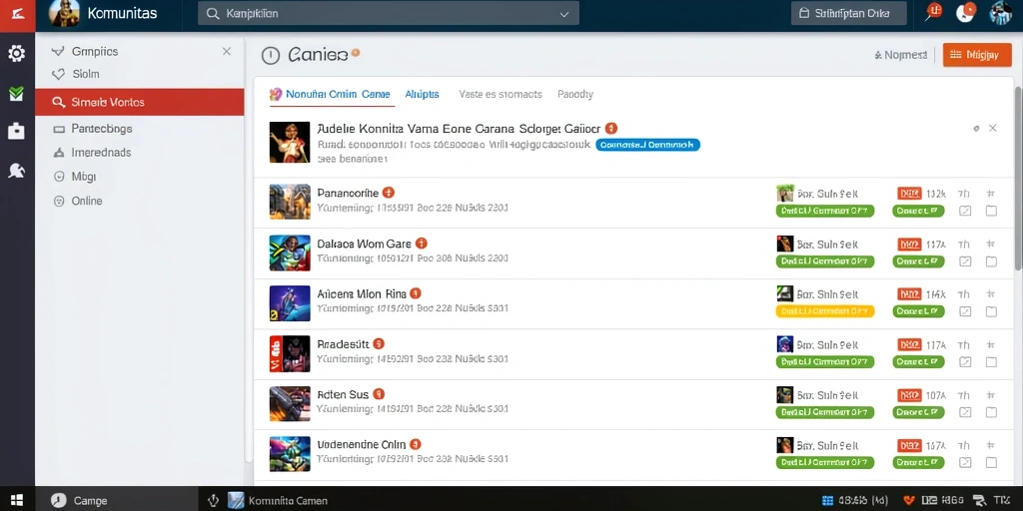Screen dimensions: 1023x511
Task: Click the blue badge in the featured game banner
Action: point(647,145)
